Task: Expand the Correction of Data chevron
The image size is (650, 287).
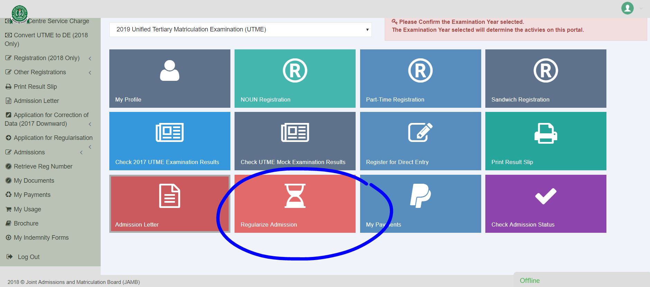Action: [90, 124]
